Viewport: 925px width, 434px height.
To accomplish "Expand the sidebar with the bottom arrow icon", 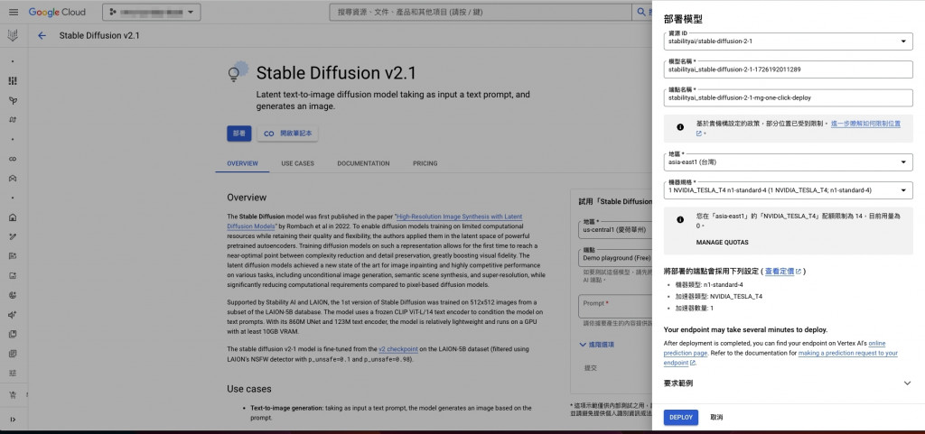I will coord(13,420).
